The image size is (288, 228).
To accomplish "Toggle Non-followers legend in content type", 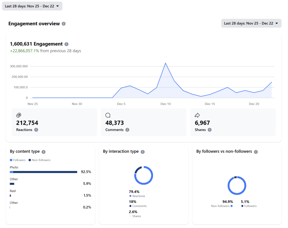I will [39, 160].
